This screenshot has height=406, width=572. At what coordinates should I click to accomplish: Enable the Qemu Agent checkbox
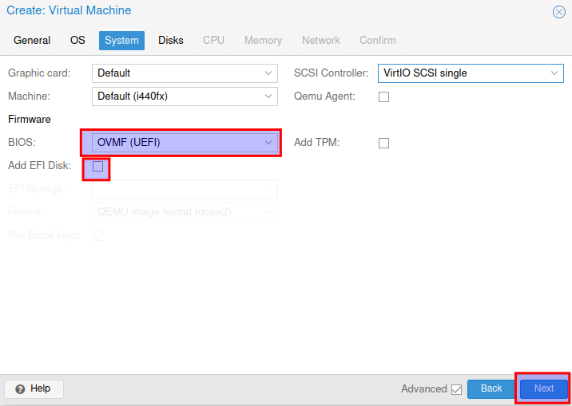pos(383,97)
